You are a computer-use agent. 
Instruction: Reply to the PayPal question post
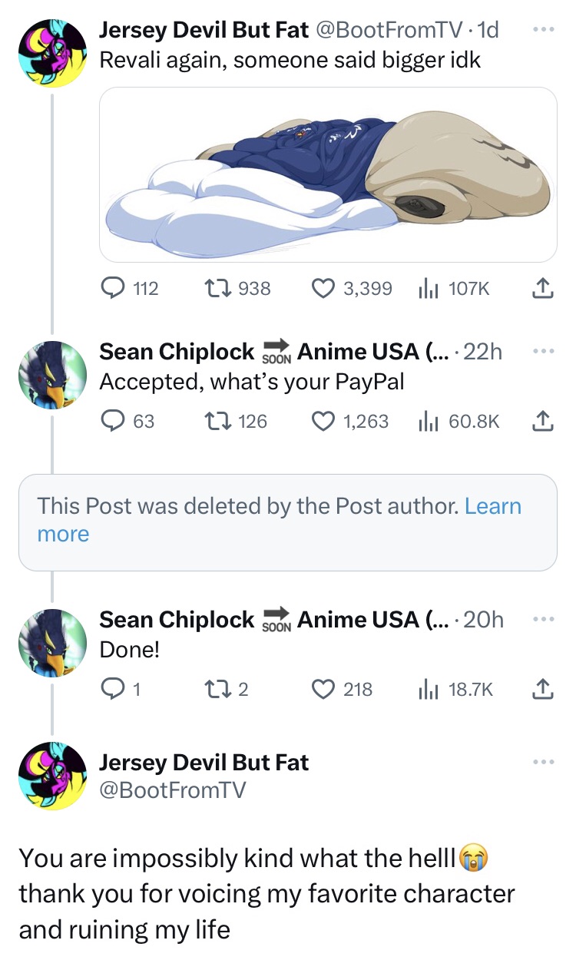point(114,421)
